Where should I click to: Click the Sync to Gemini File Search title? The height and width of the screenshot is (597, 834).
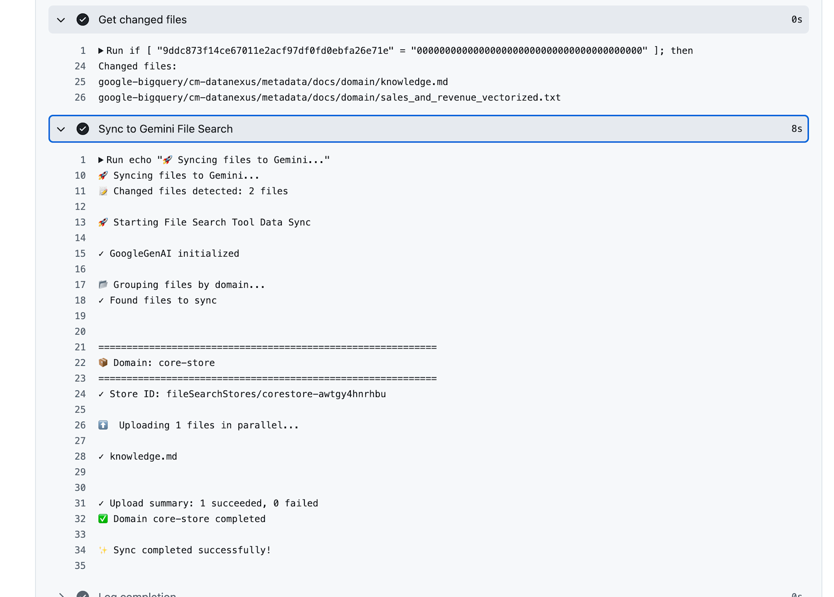[166, 129]
